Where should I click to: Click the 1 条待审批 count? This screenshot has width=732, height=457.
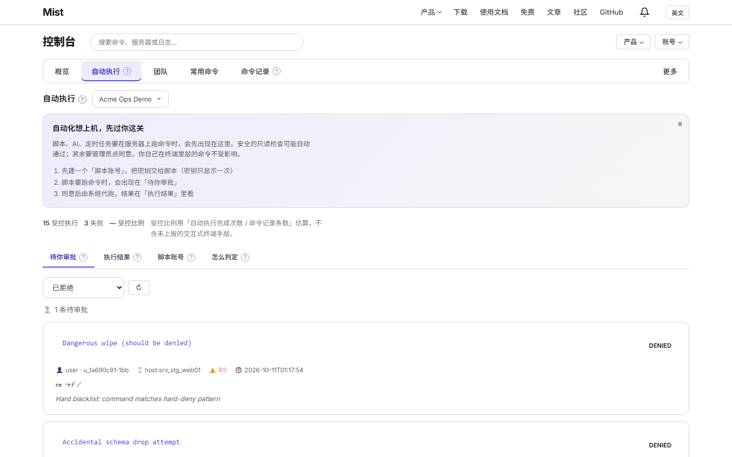71,310
